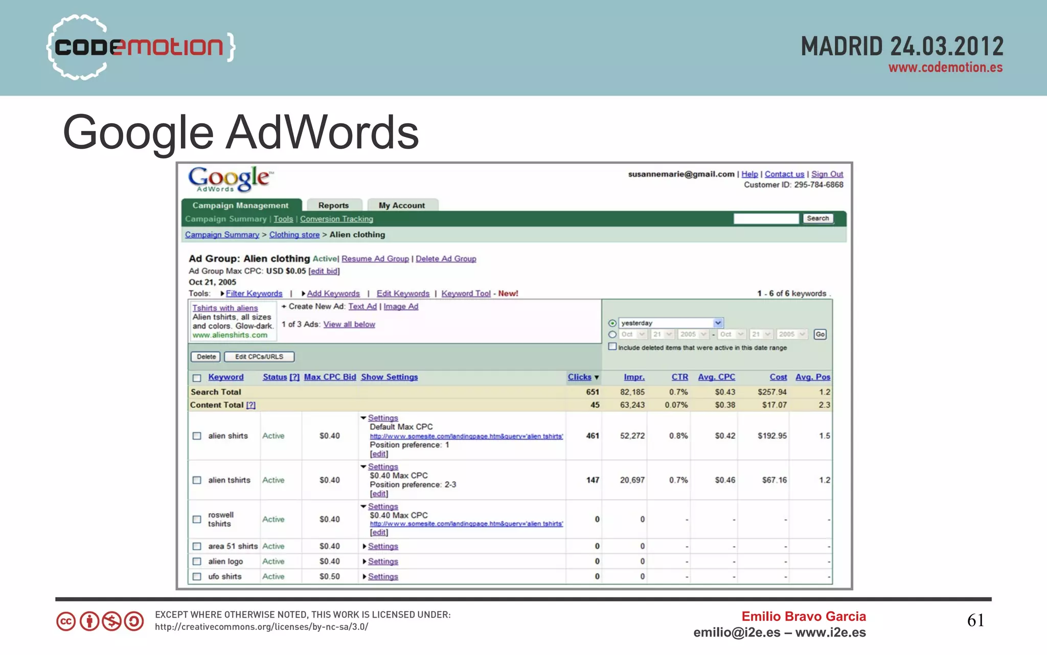Viewport: 1047px width, 655px height.
Task: Open the end month 'Oct' dropdown
Action: point(732,334)
